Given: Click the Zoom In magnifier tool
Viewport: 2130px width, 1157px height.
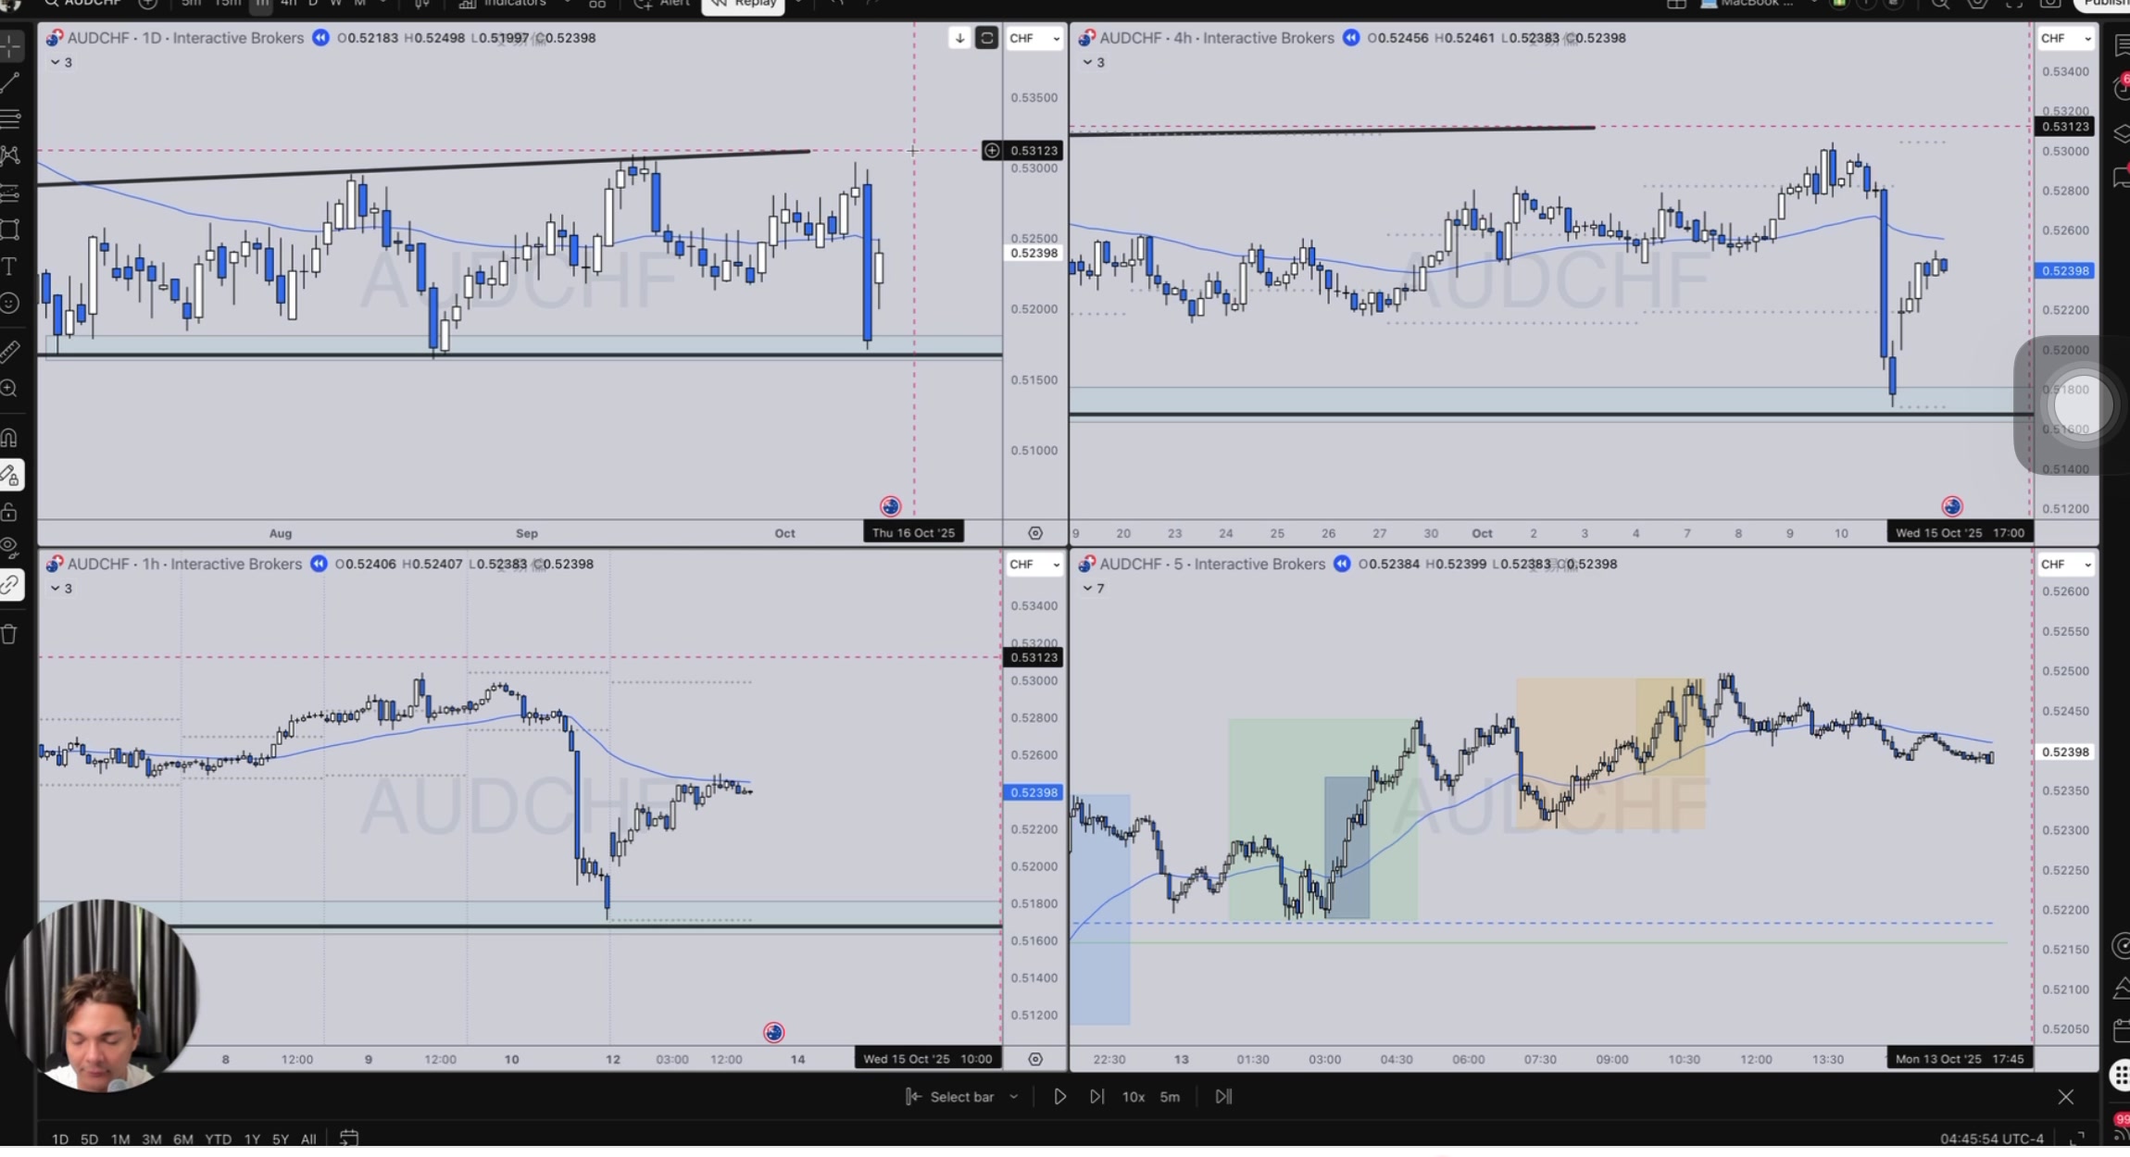Looking at the screenshot, I should [11, 389].
